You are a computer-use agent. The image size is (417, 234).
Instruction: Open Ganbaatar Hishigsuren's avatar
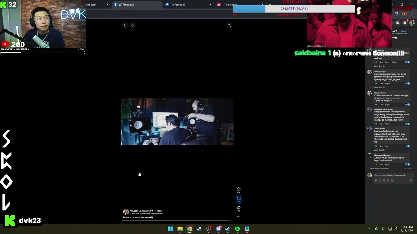369,110
